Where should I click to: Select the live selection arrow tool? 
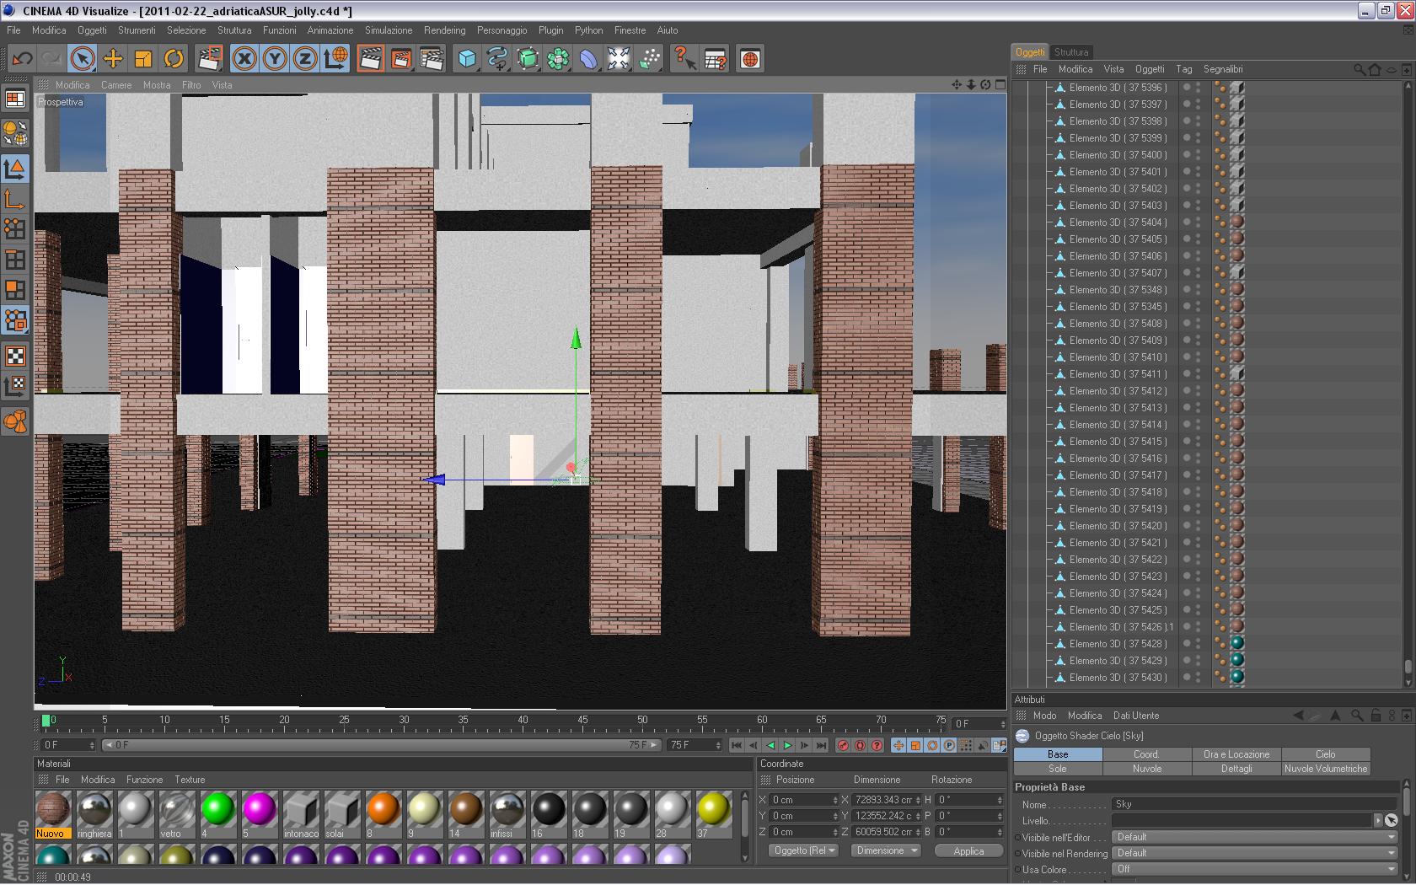[x=82, y=59]
